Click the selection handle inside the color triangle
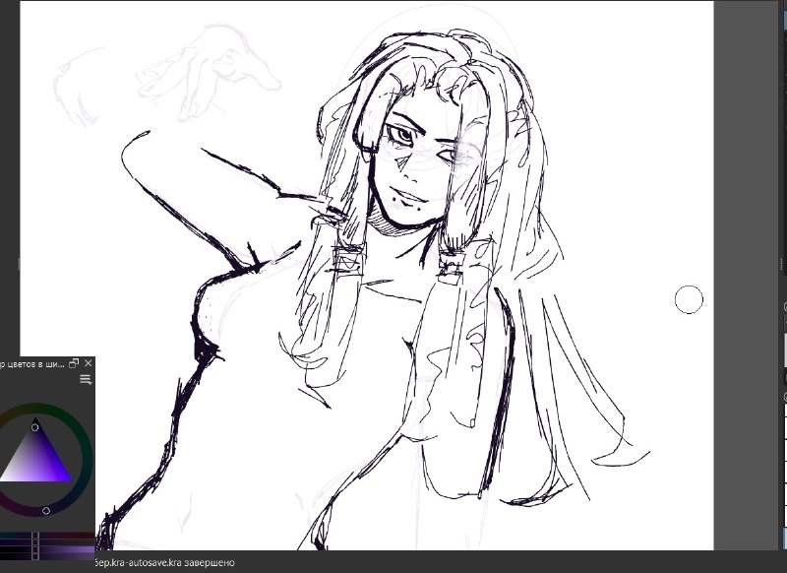787x573 pixels. pos(34,427)
